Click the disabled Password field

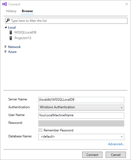pyautogui.click(x=81, y=123)
